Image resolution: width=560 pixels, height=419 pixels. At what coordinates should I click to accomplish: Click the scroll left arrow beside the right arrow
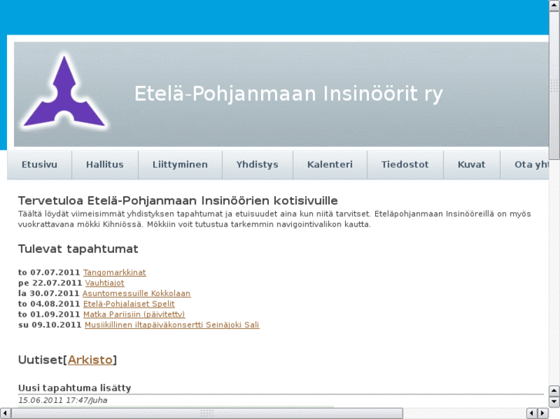(532, 414)
